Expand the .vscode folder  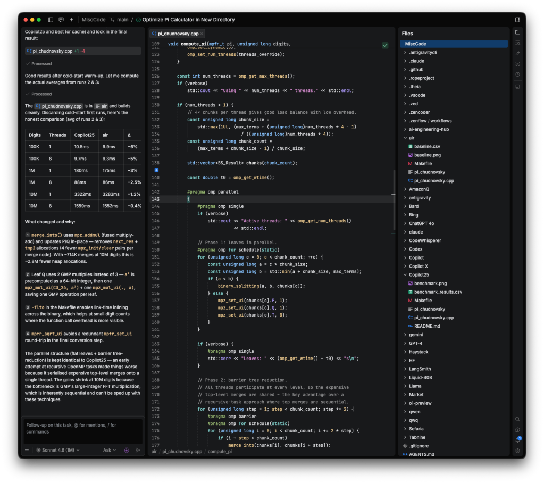405,95
